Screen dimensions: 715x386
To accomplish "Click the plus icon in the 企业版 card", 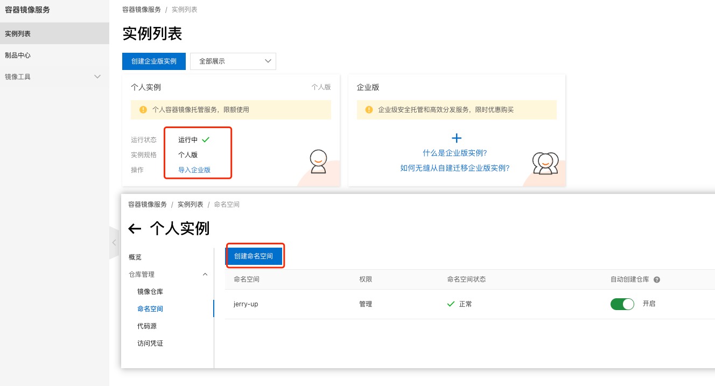I will (457, 138).
